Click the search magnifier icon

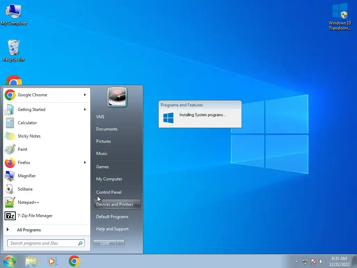80,243
